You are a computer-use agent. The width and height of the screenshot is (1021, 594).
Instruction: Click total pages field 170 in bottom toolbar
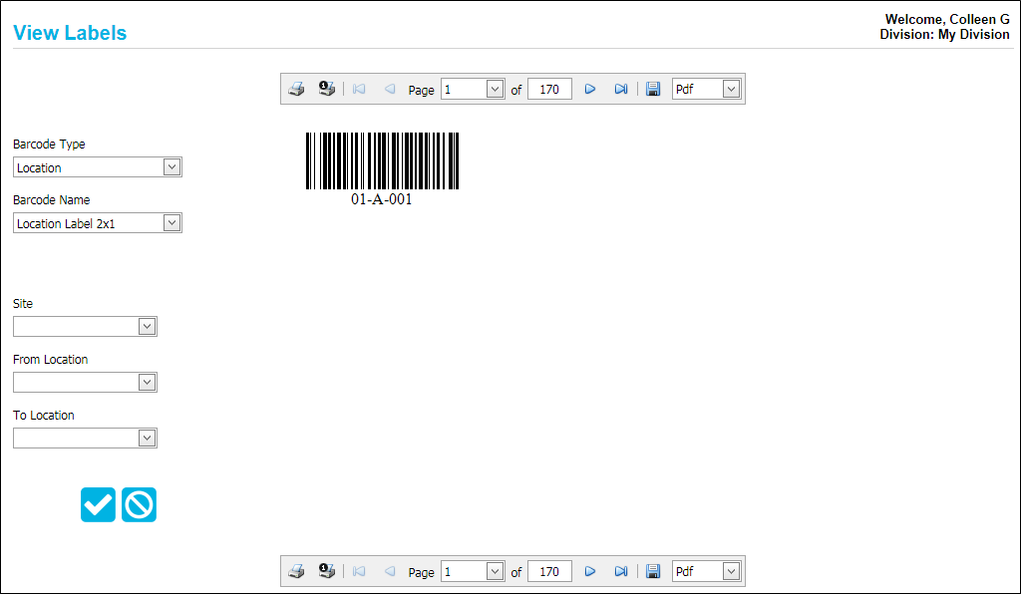pyautogui.click(x=549, y=571)
